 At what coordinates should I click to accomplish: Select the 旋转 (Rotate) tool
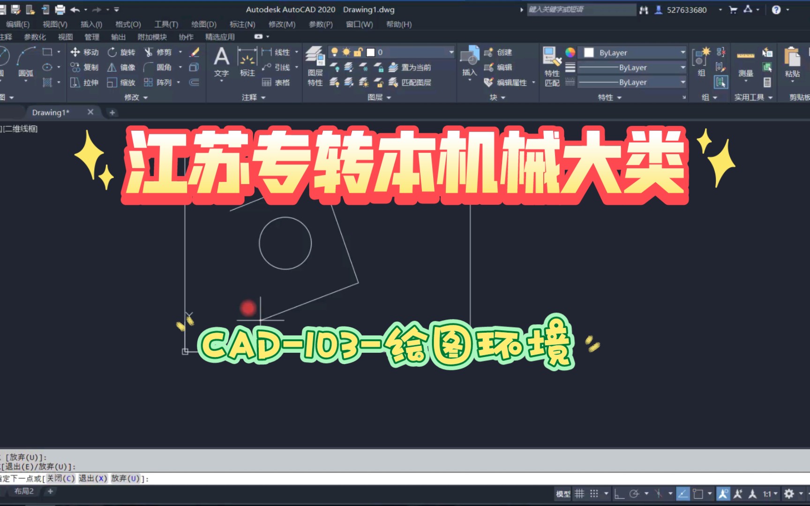(x=122, y=52)
